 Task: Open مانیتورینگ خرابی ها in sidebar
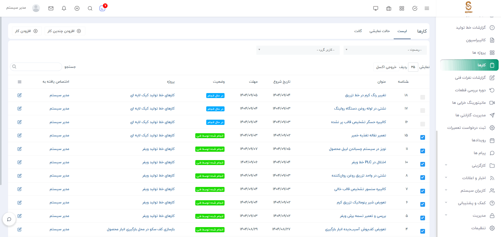469,103
